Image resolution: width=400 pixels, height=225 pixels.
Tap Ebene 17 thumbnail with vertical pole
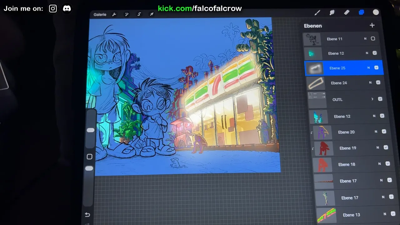(x=325, y=198)
